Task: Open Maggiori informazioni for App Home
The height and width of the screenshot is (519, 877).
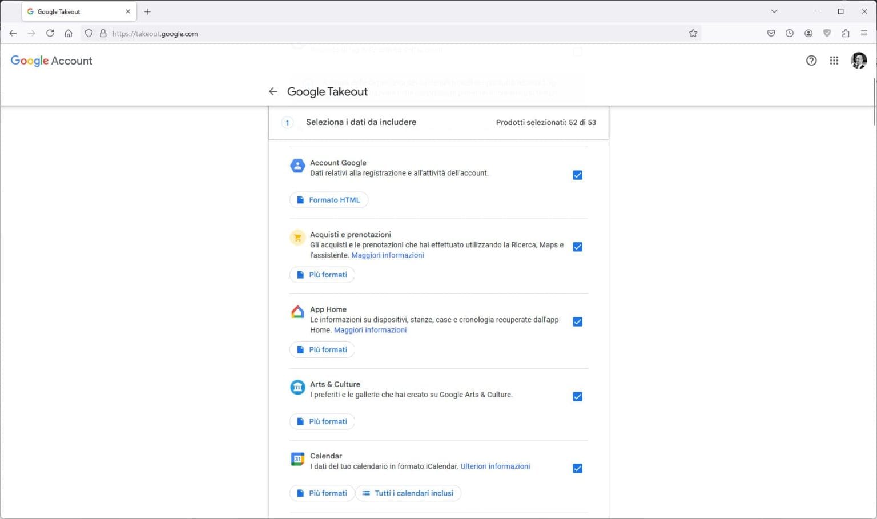Action: tap(370, 330)
